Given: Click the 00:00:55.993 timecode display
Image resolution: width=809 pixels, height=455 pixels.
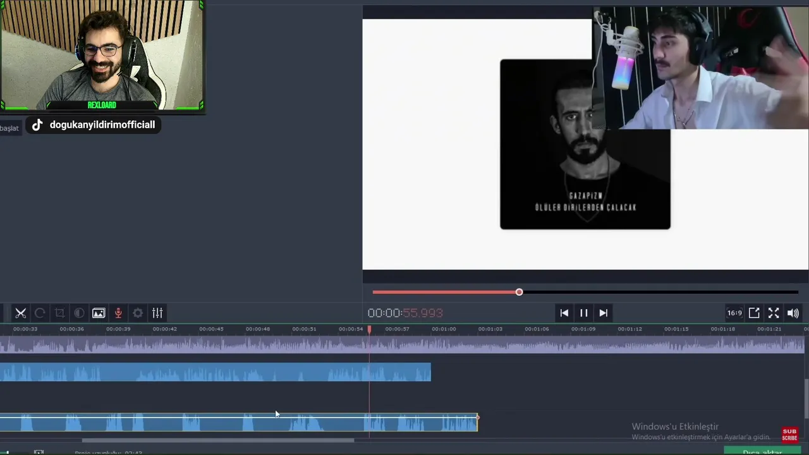Looking at the screenshot, I should (405, 313).
